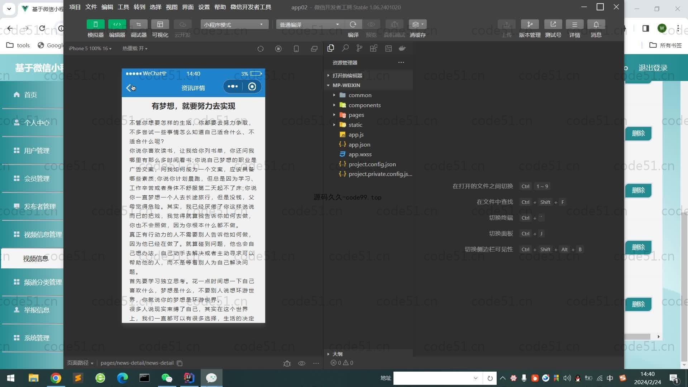The width and height of the screenshot is (688, 387).
Task: Click the simulator stop/record icon
Action: (278, 49)
